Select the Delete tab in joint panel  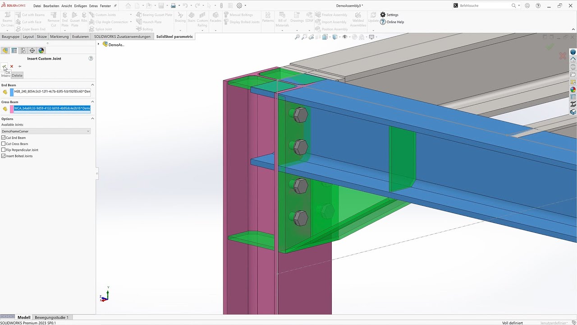17,75
